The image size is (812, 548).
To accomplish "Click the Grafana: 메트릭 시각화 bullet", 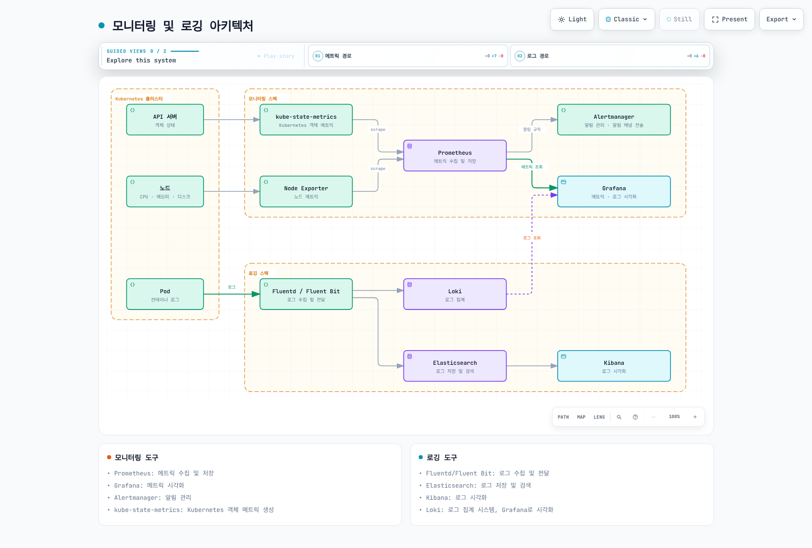I will coord(149,486).
